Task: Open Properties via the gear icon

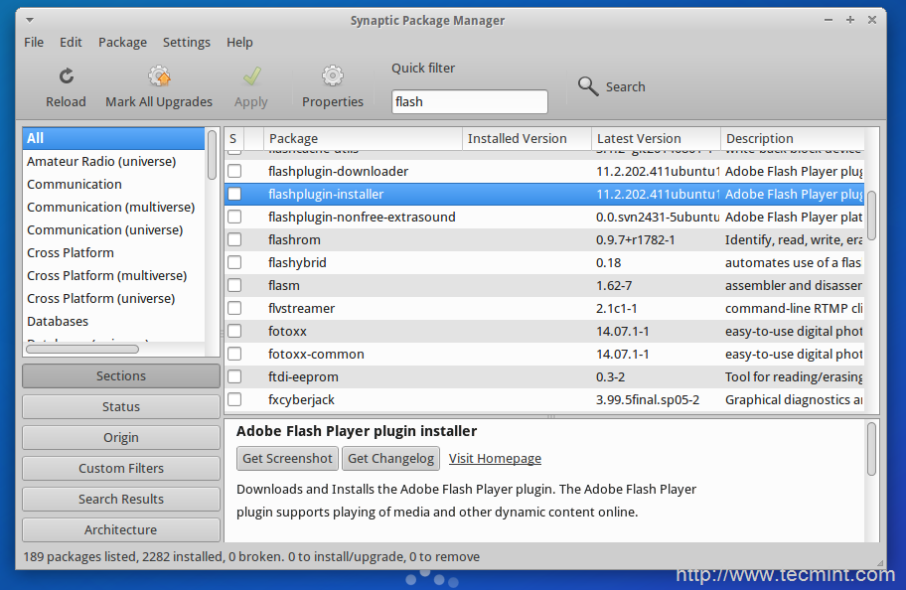Action: (333, 76)
